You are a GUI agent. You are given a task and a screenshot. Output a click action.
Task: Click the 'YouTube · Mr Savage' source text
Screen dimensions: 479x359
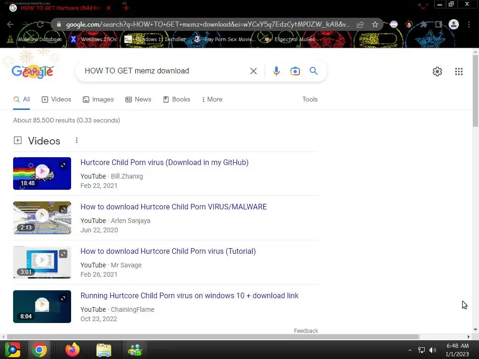click(x=111, y=265)
